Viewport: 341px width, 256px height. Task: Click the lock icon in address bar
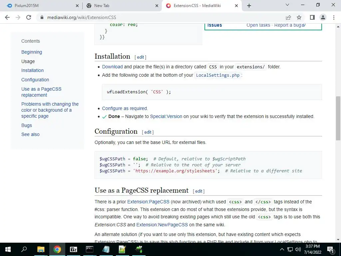pos(42,17)
